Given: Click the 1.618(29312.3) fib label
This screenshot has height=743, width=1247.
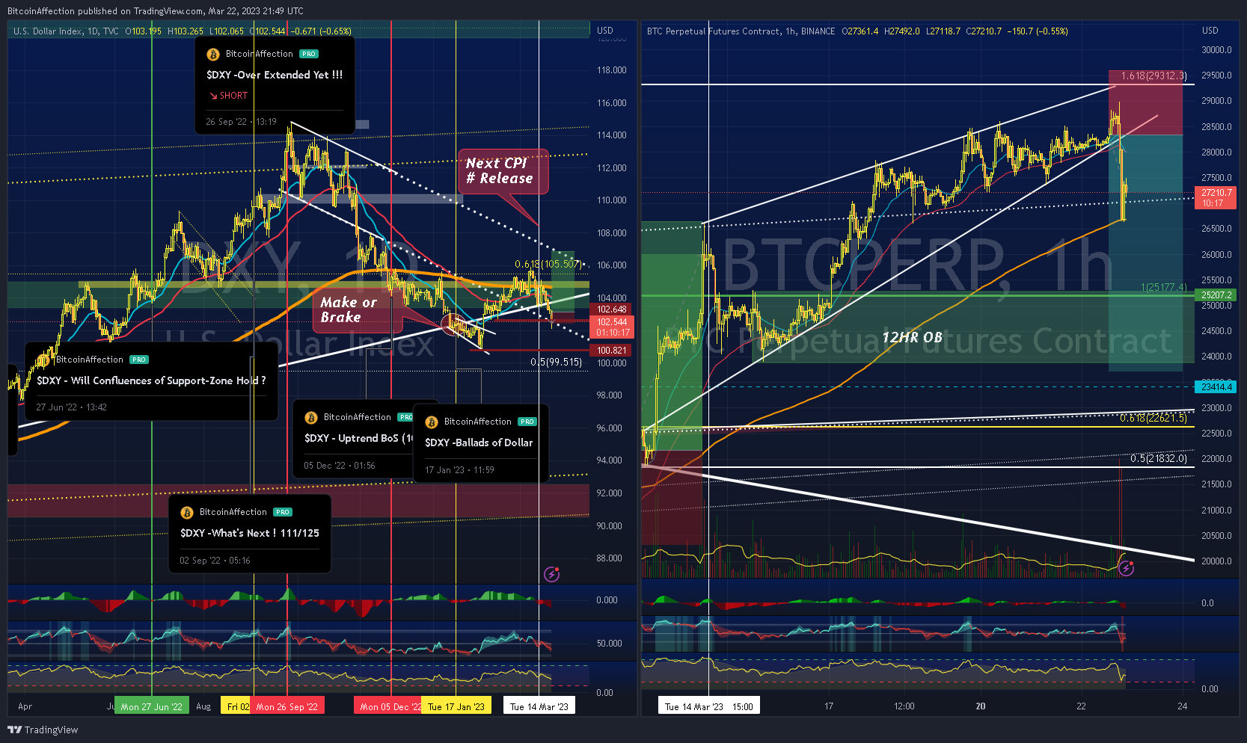Looking at the screenshot, I should [1153, 75].
